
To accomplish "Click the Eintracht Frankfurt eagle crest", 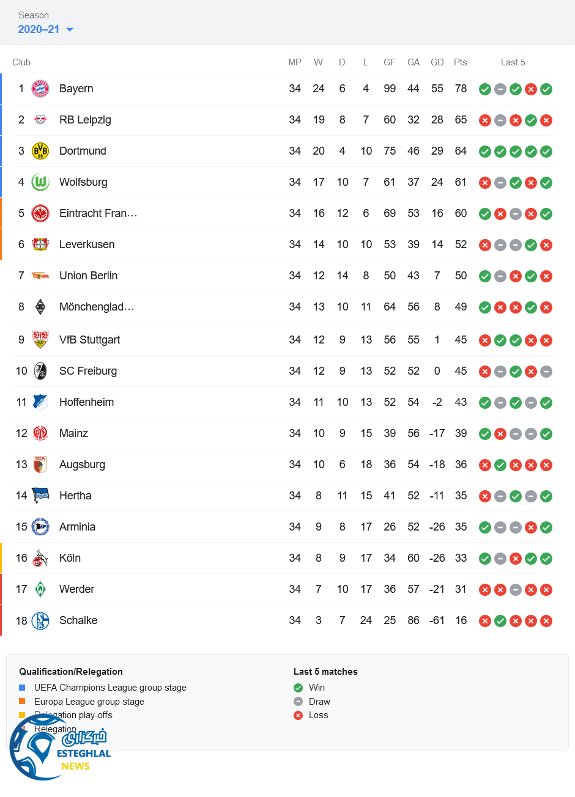I will pyautogui.click(x=40, y=213).
